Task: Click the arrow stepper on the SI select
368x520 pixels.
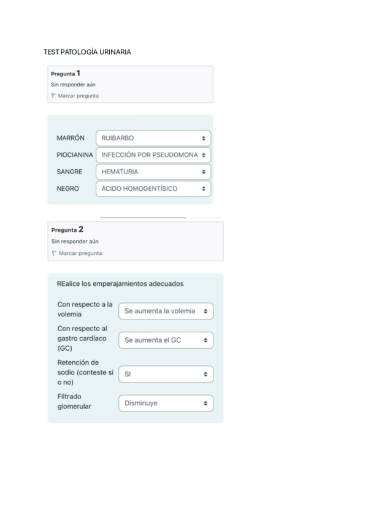Action: pos(207,373)
